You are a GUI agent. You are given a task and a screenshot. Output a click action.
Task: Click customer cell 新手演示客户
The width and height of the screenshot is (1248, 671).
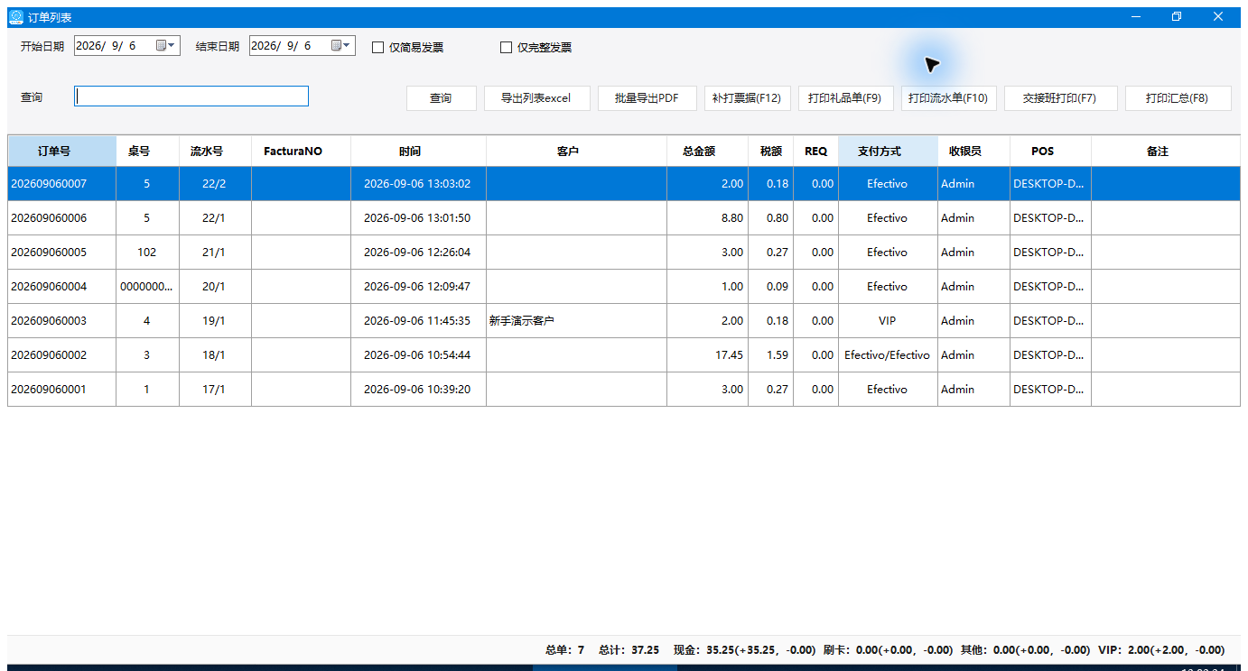[577, 321]
